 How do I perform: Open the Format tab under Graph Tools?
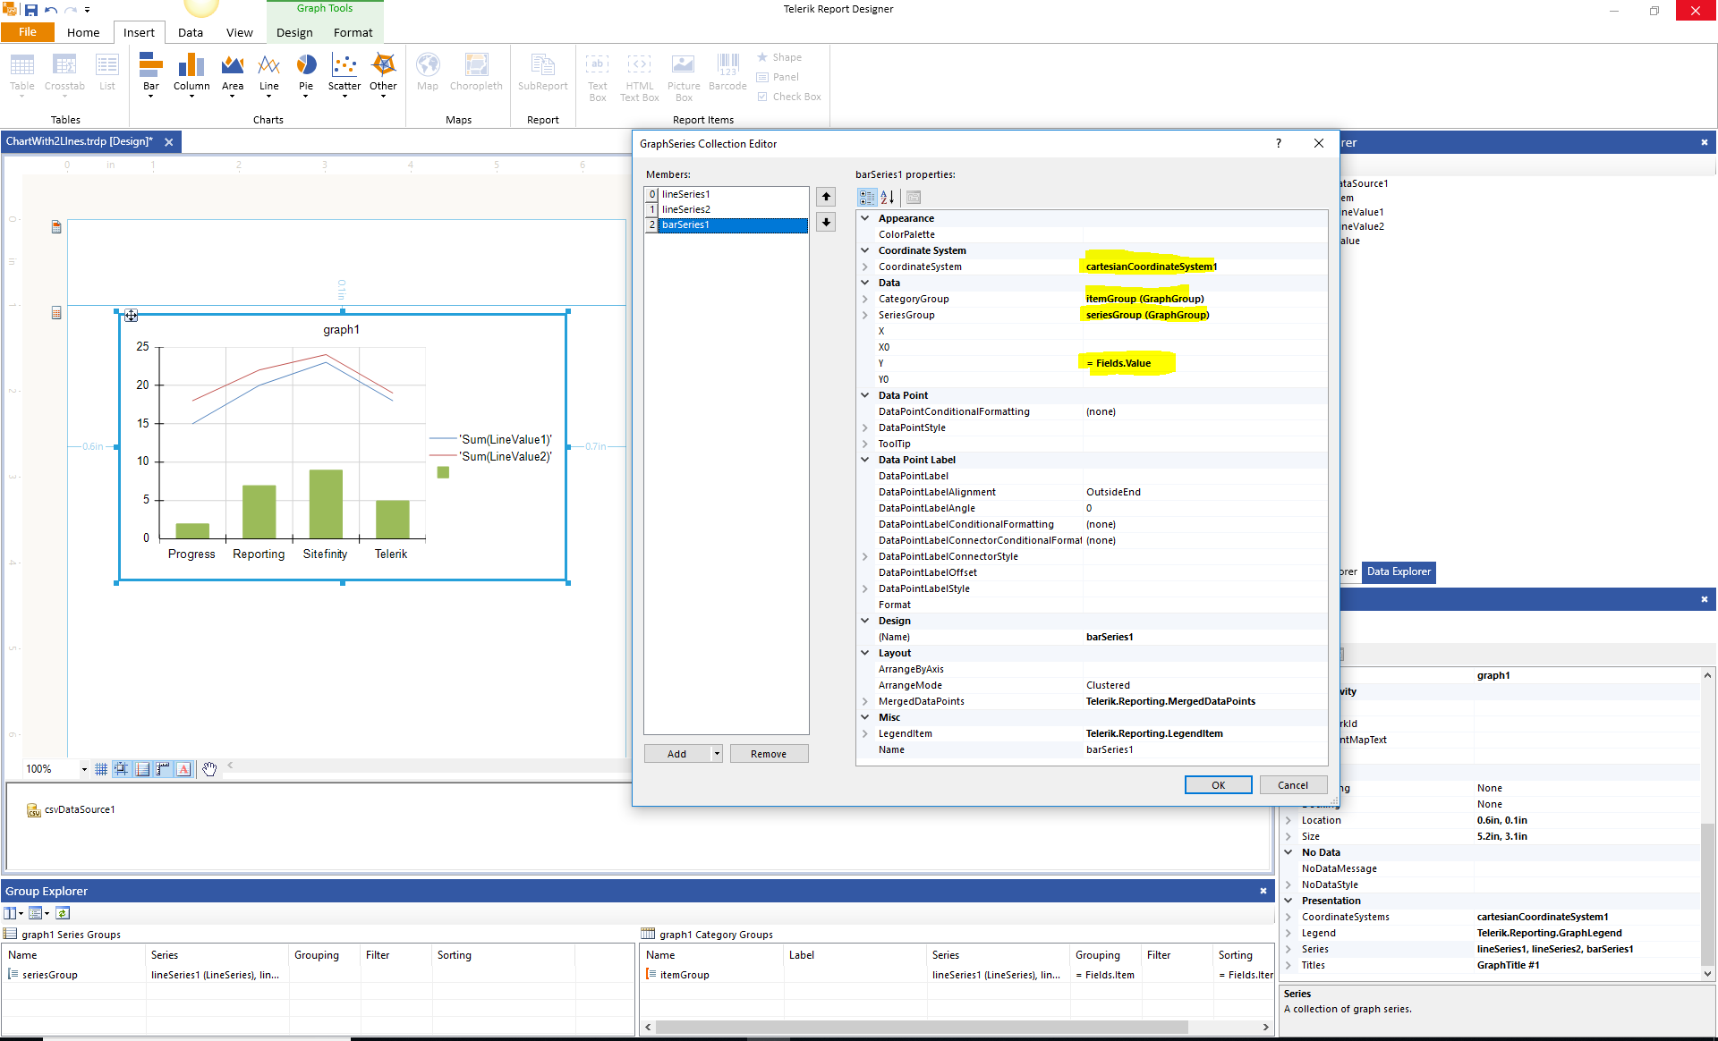[353, 32]
